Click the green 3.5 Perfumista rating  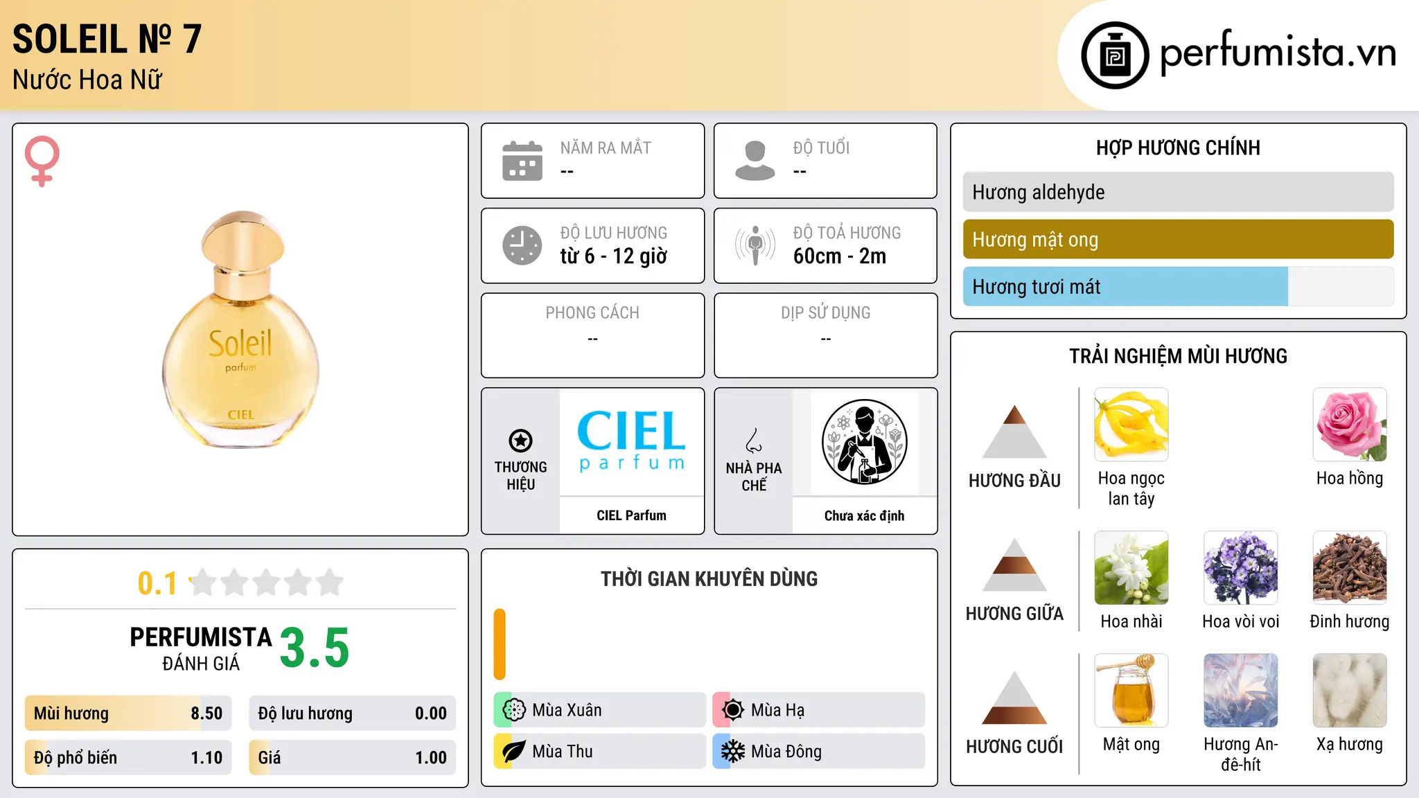tap(315, 648)
